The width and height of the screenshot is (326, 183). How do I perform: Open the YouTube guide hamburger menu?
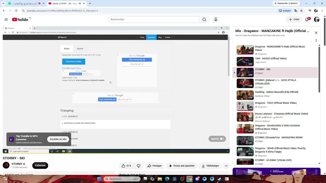coord(6,20)
